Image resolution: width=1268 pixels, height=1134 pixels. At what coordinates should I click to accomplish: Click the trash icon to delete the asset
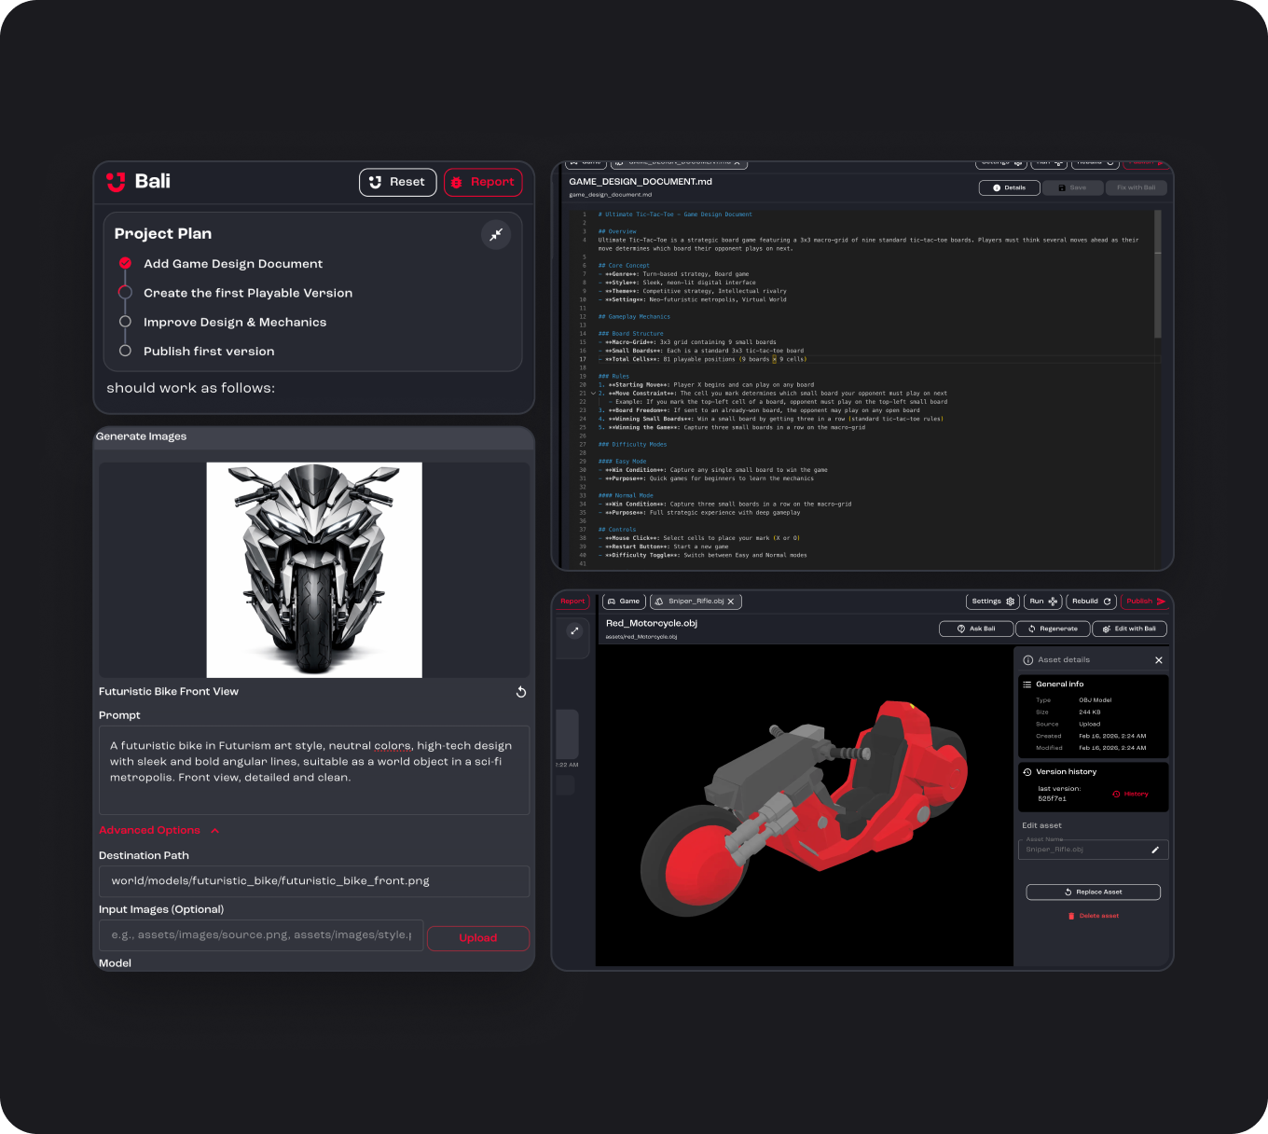point(1071,915)
